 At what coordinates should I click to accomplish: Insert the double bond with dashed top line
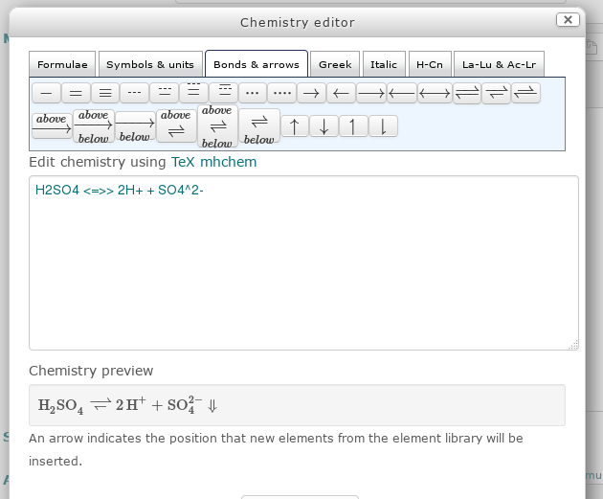pos(165,93)
